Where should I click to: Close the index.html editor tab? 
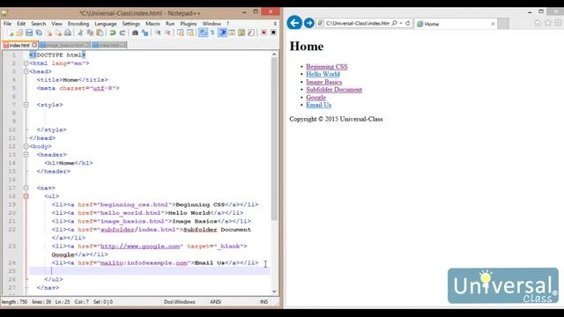coord(34,45)
